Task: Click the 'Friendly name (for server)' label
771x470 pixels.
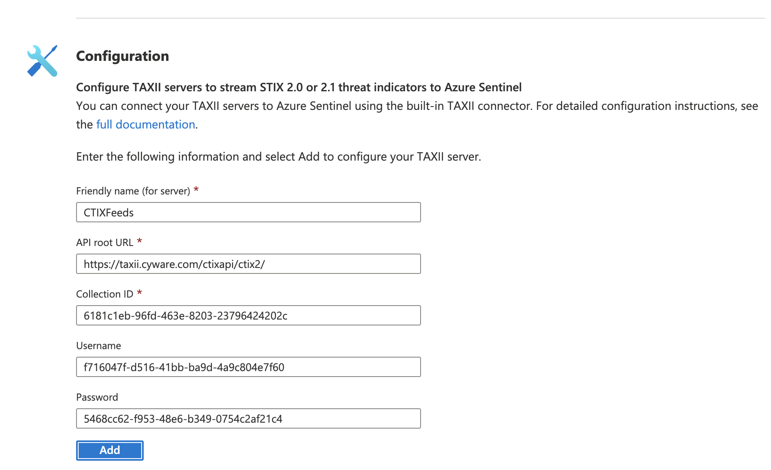Action: tap(133, 191)
